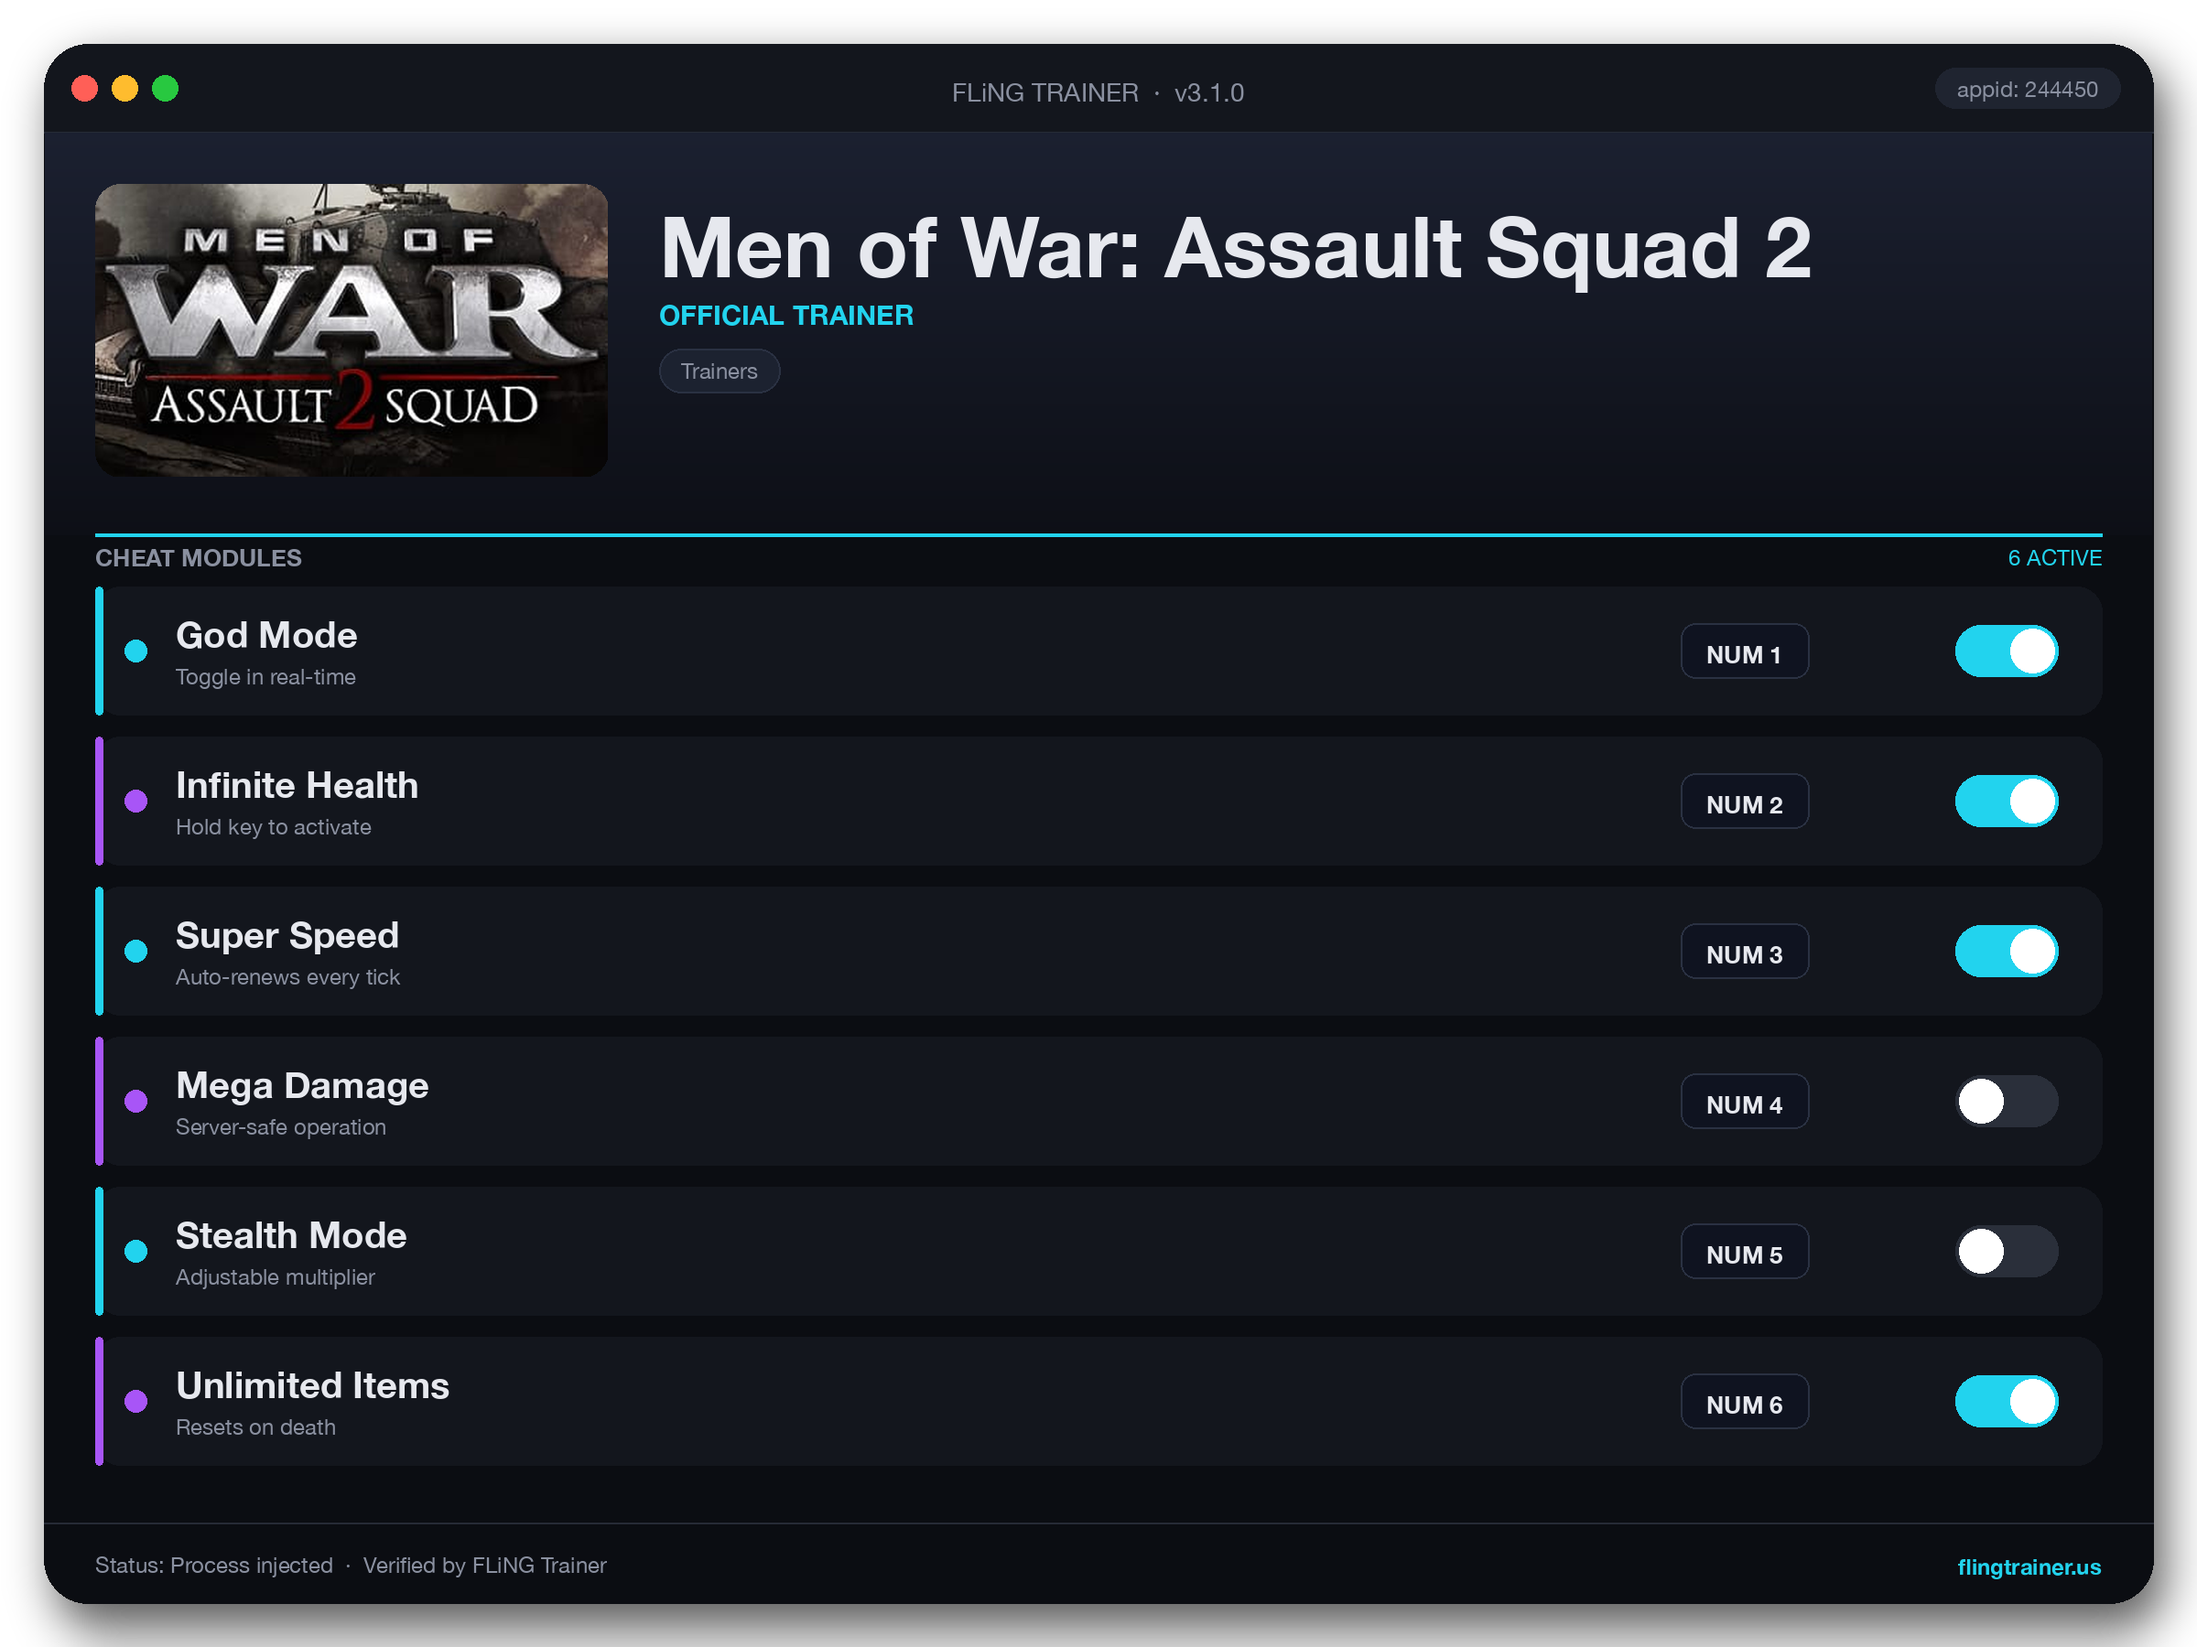Select the Unlimited Items module title
The image size is (2197, 1647).
coord(313,1385)
